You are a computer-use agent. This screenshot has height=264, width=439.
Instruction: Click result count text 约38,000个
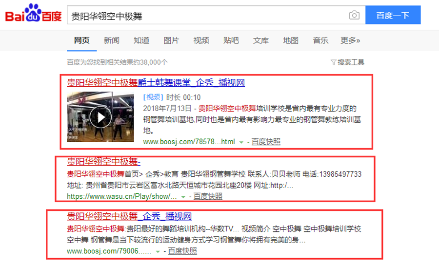click(x=151, y=62)
